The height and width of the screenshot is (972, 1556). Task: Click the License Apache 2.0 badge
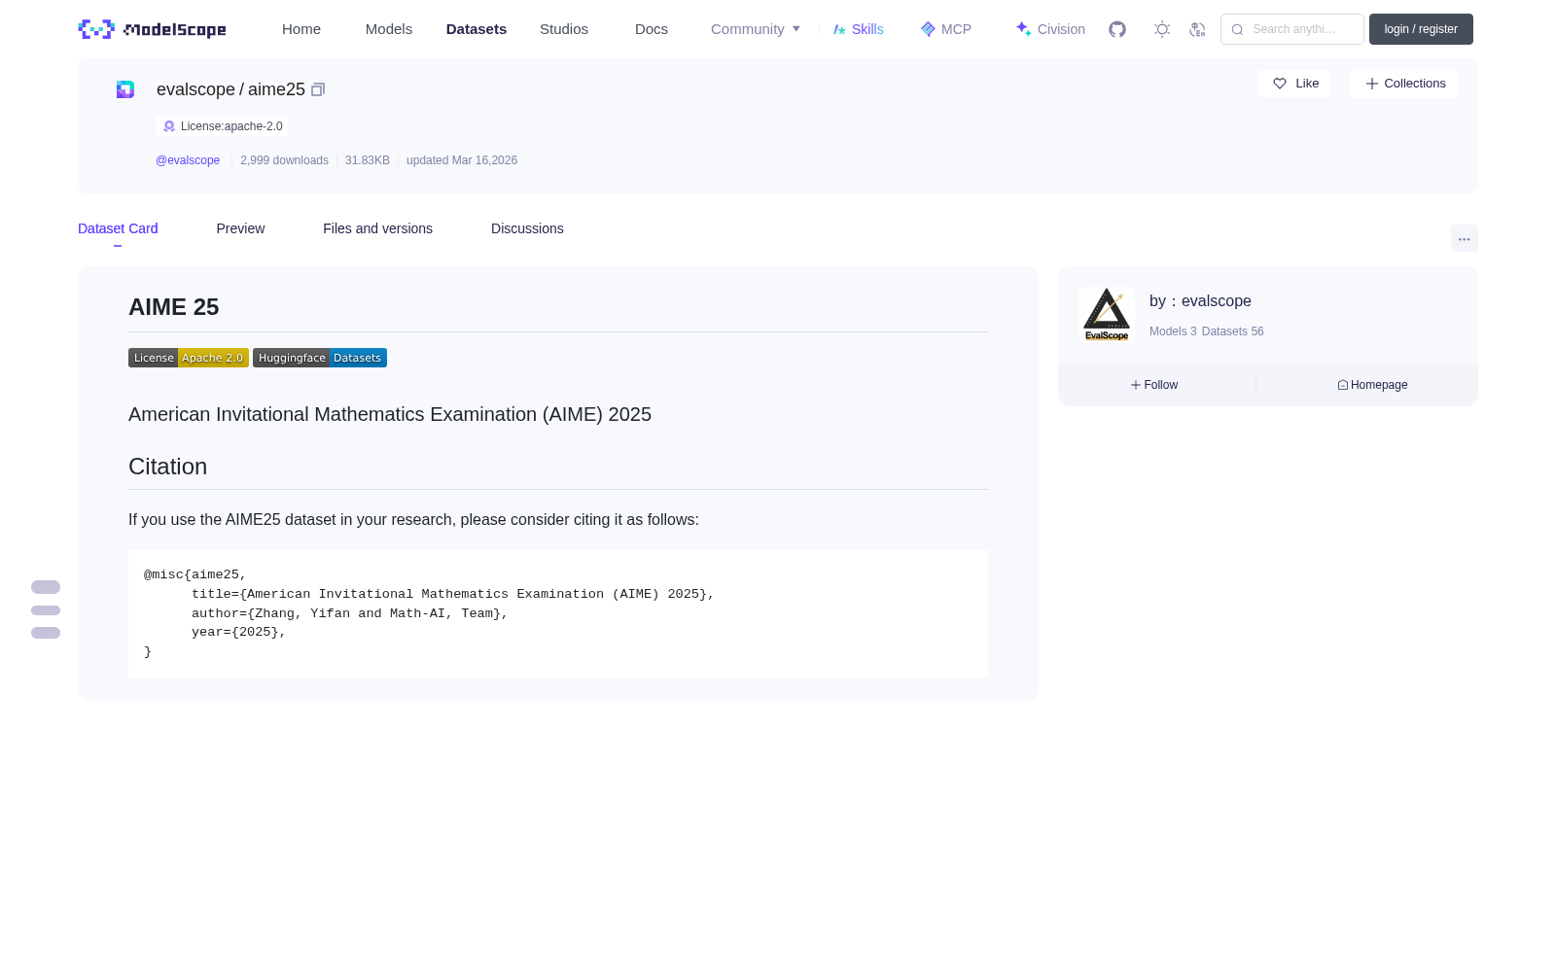189,358
